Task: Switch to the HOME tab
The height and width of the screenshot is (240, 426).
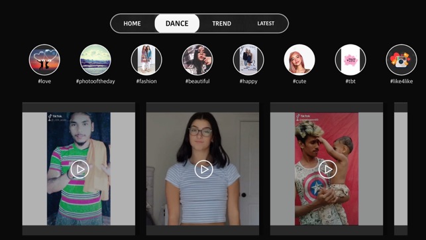Action: pos(132,23)
